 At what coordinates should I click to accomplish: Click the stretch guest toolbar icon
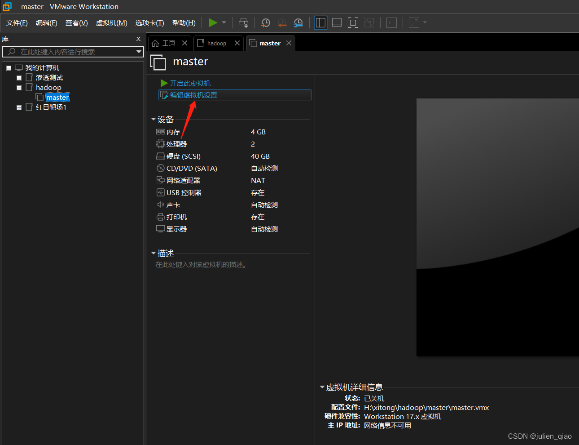414,22
